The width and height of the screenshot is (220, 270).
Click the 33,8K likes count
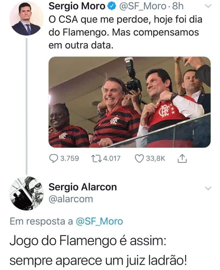[x=156, y=158]
